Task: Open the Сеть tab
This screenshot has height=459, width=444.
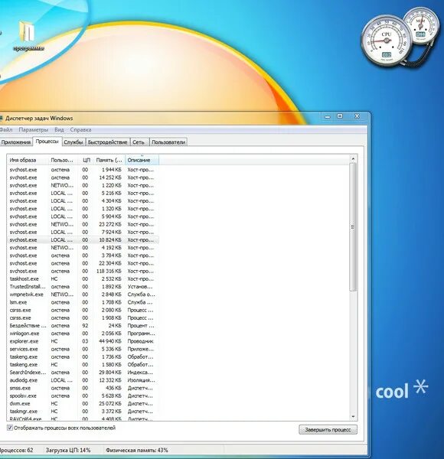Action: [139, 142]
